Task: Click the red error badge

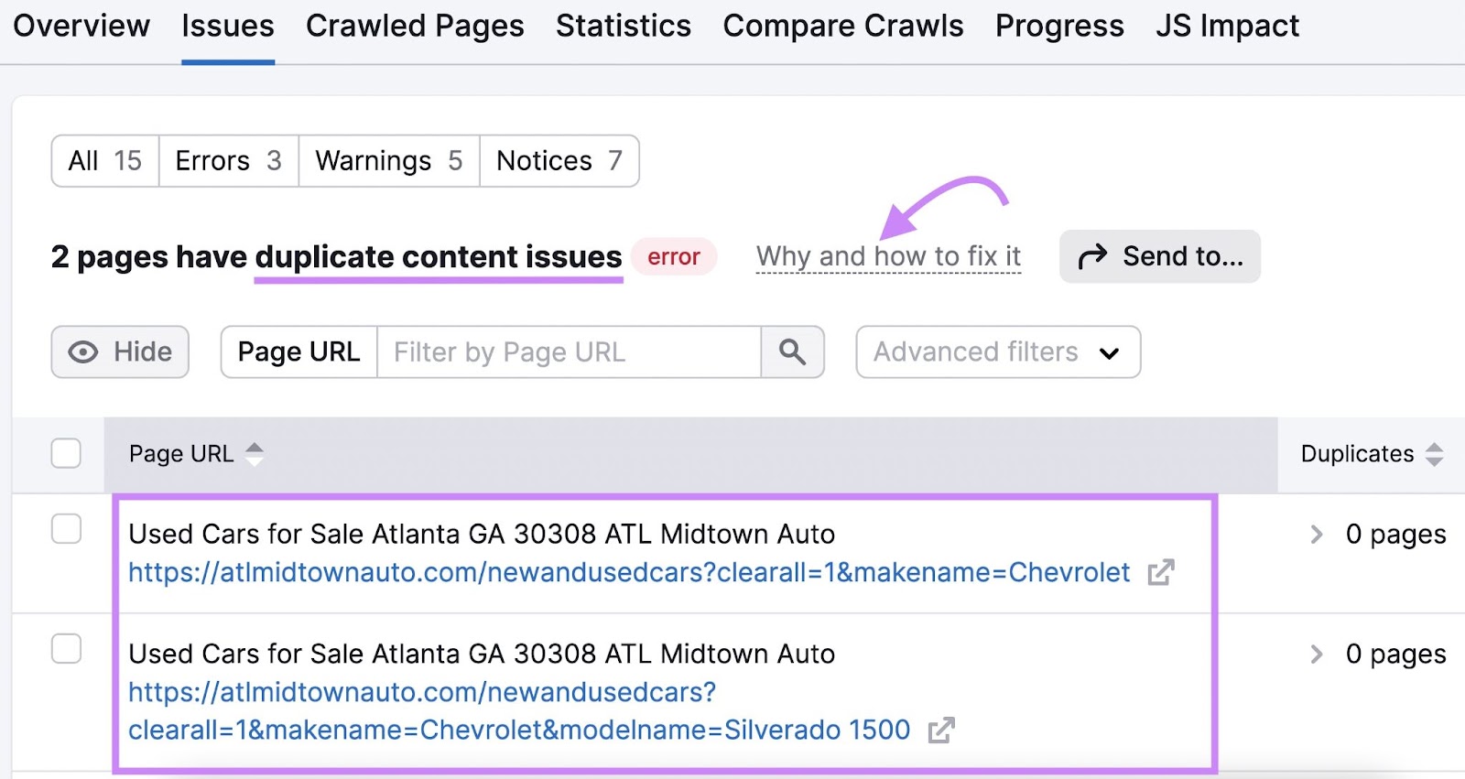Action: 674,257
